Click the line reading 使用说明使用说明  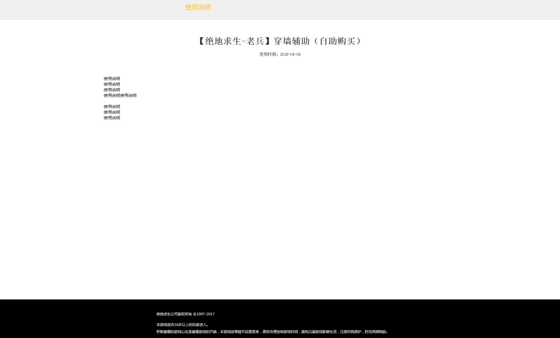(x=120, y=95)
